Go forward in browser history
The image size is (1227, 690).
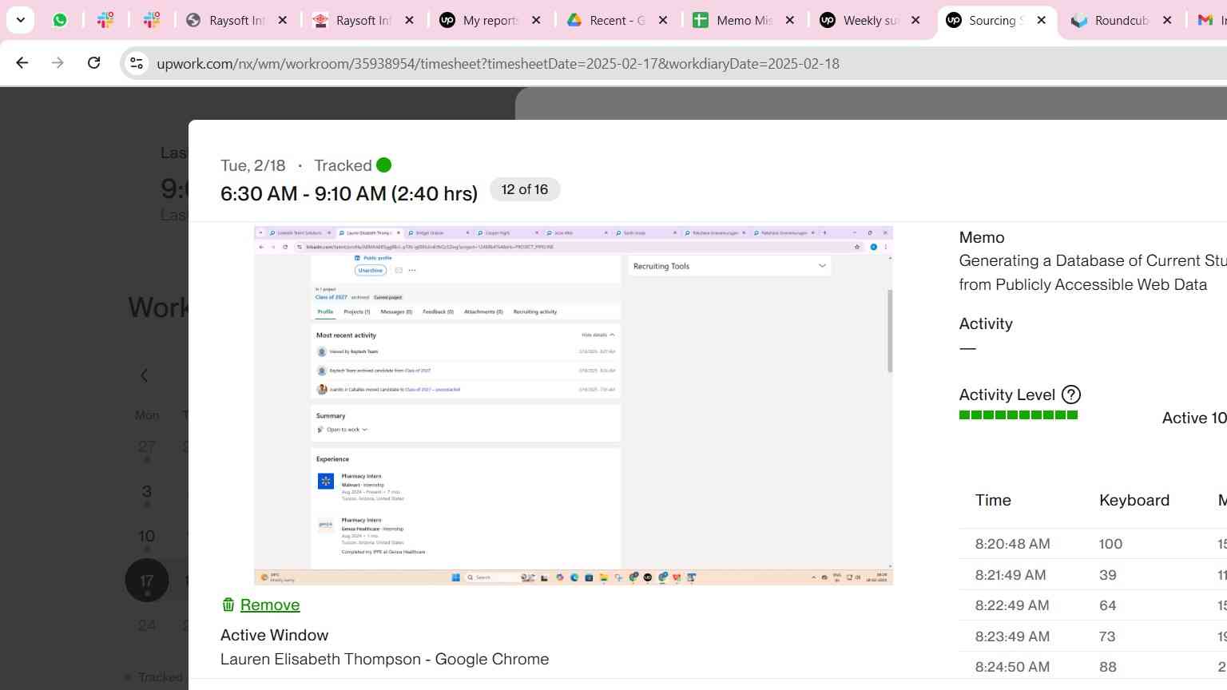(x=58, y=62)
